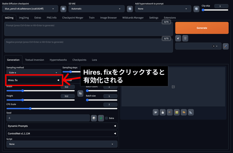The image size is (233, 153).
Task: Focus the Negative prompt text area
Action: coord(89,46)
